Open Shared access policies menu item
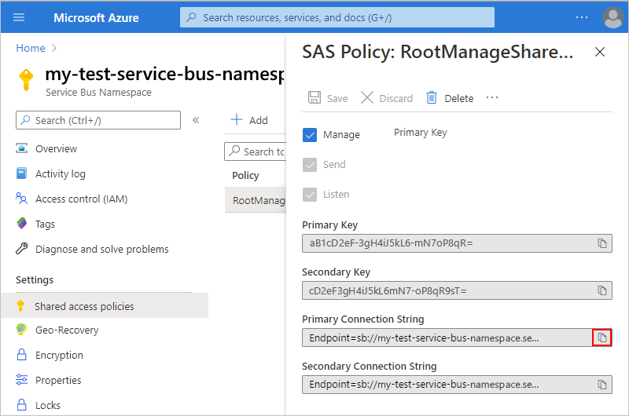 point(84,306)
